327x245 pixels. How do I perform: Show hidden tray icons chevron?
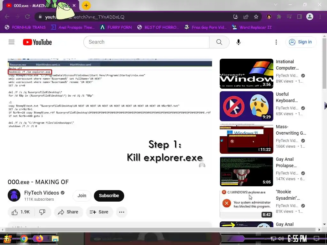click(265, 239)
